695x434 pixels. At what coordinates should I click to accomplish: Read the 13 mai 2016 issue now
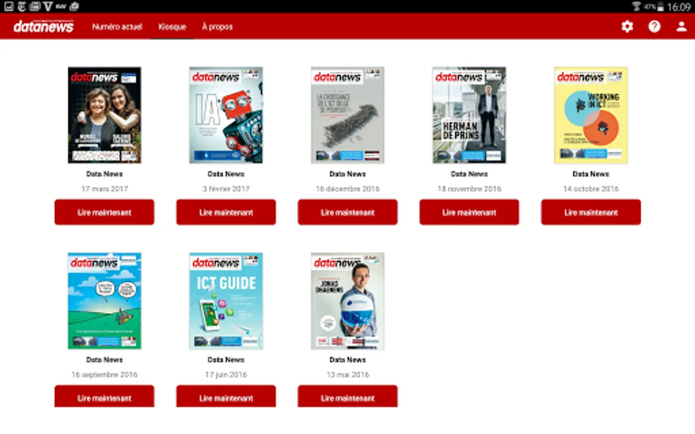[347, 396]
